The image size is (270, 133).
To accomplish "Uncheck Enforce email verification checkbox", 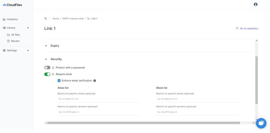I will coord(59,81).
